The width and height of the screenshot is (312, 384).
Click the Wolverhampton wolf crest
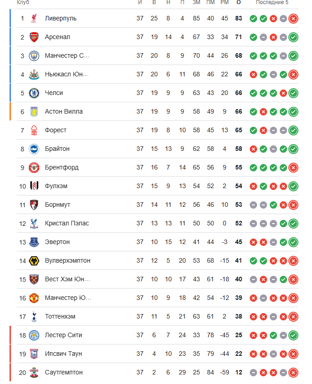(x=34, y=261)
